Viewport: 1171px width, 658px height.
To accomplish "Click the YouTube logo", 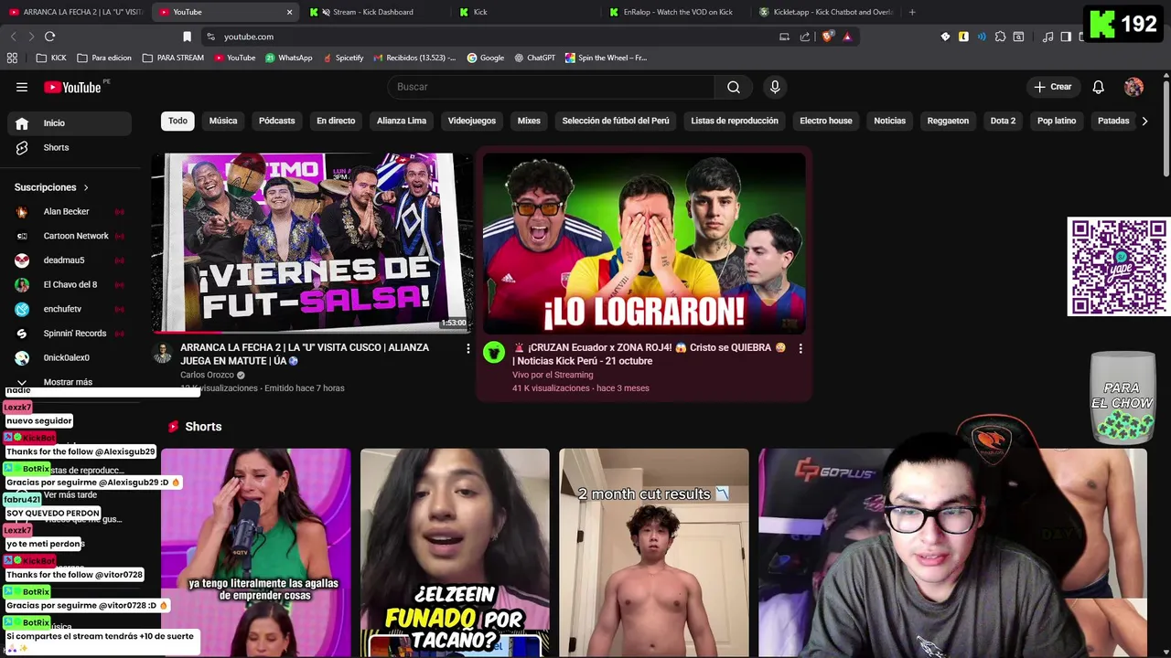I will (x=73, y=87).
